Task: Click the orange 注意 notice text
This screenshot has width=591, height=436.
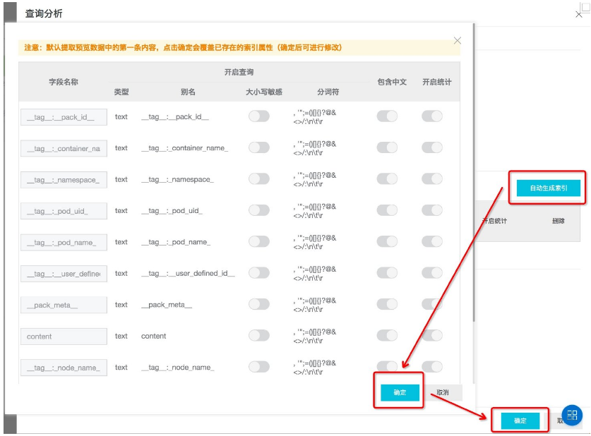Action: (183, 47)
